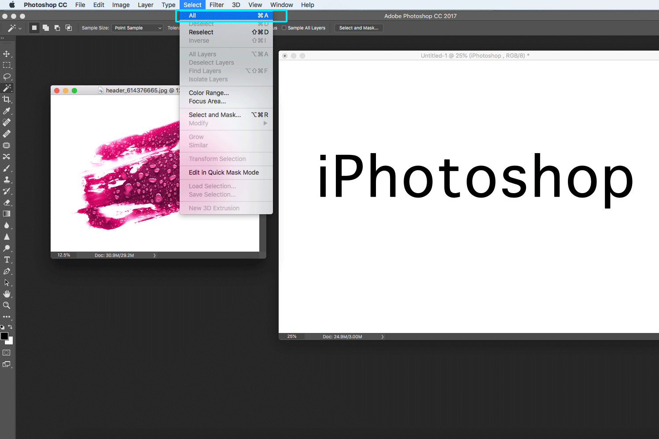The width and height of the screenshot is (659, 439).
Task: Select the Rectangular Marquee tool
Action: pos(7,65)
